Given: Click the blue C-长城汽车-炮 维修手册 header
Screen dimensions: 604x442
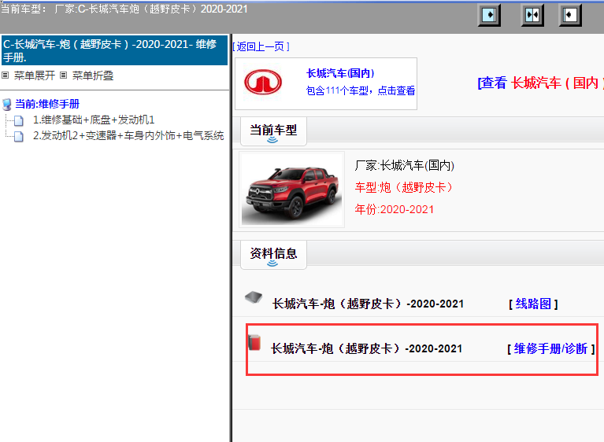Looking at the screenshot, I should pos(114,50).
